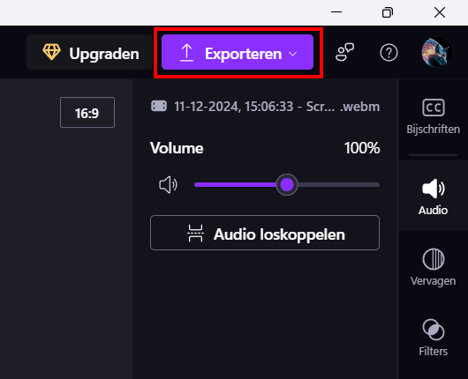Open the Filters panel
This screenshot has width=468, height=379.
pyautogui.click(x=433, y=338)
